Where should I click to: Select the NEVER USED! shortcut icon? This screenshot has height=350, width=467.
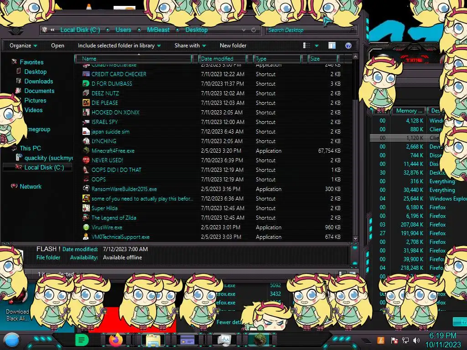tap(86, 160)
